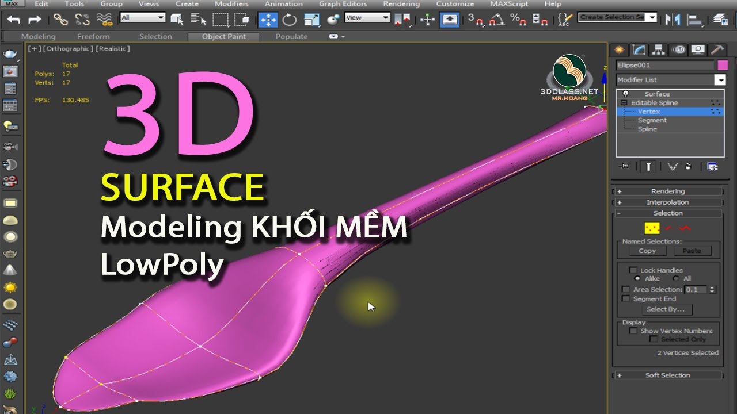Enable Lock Handles checkbox
The height and width of the screenshot is (414, 737).
(x=633, y=270)
